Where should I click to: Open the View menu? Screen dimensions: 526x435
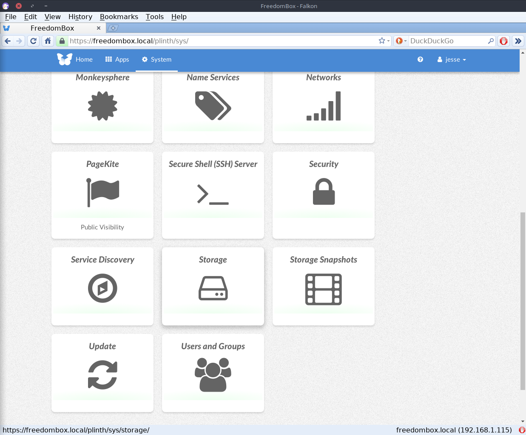[x=53, y=17]
